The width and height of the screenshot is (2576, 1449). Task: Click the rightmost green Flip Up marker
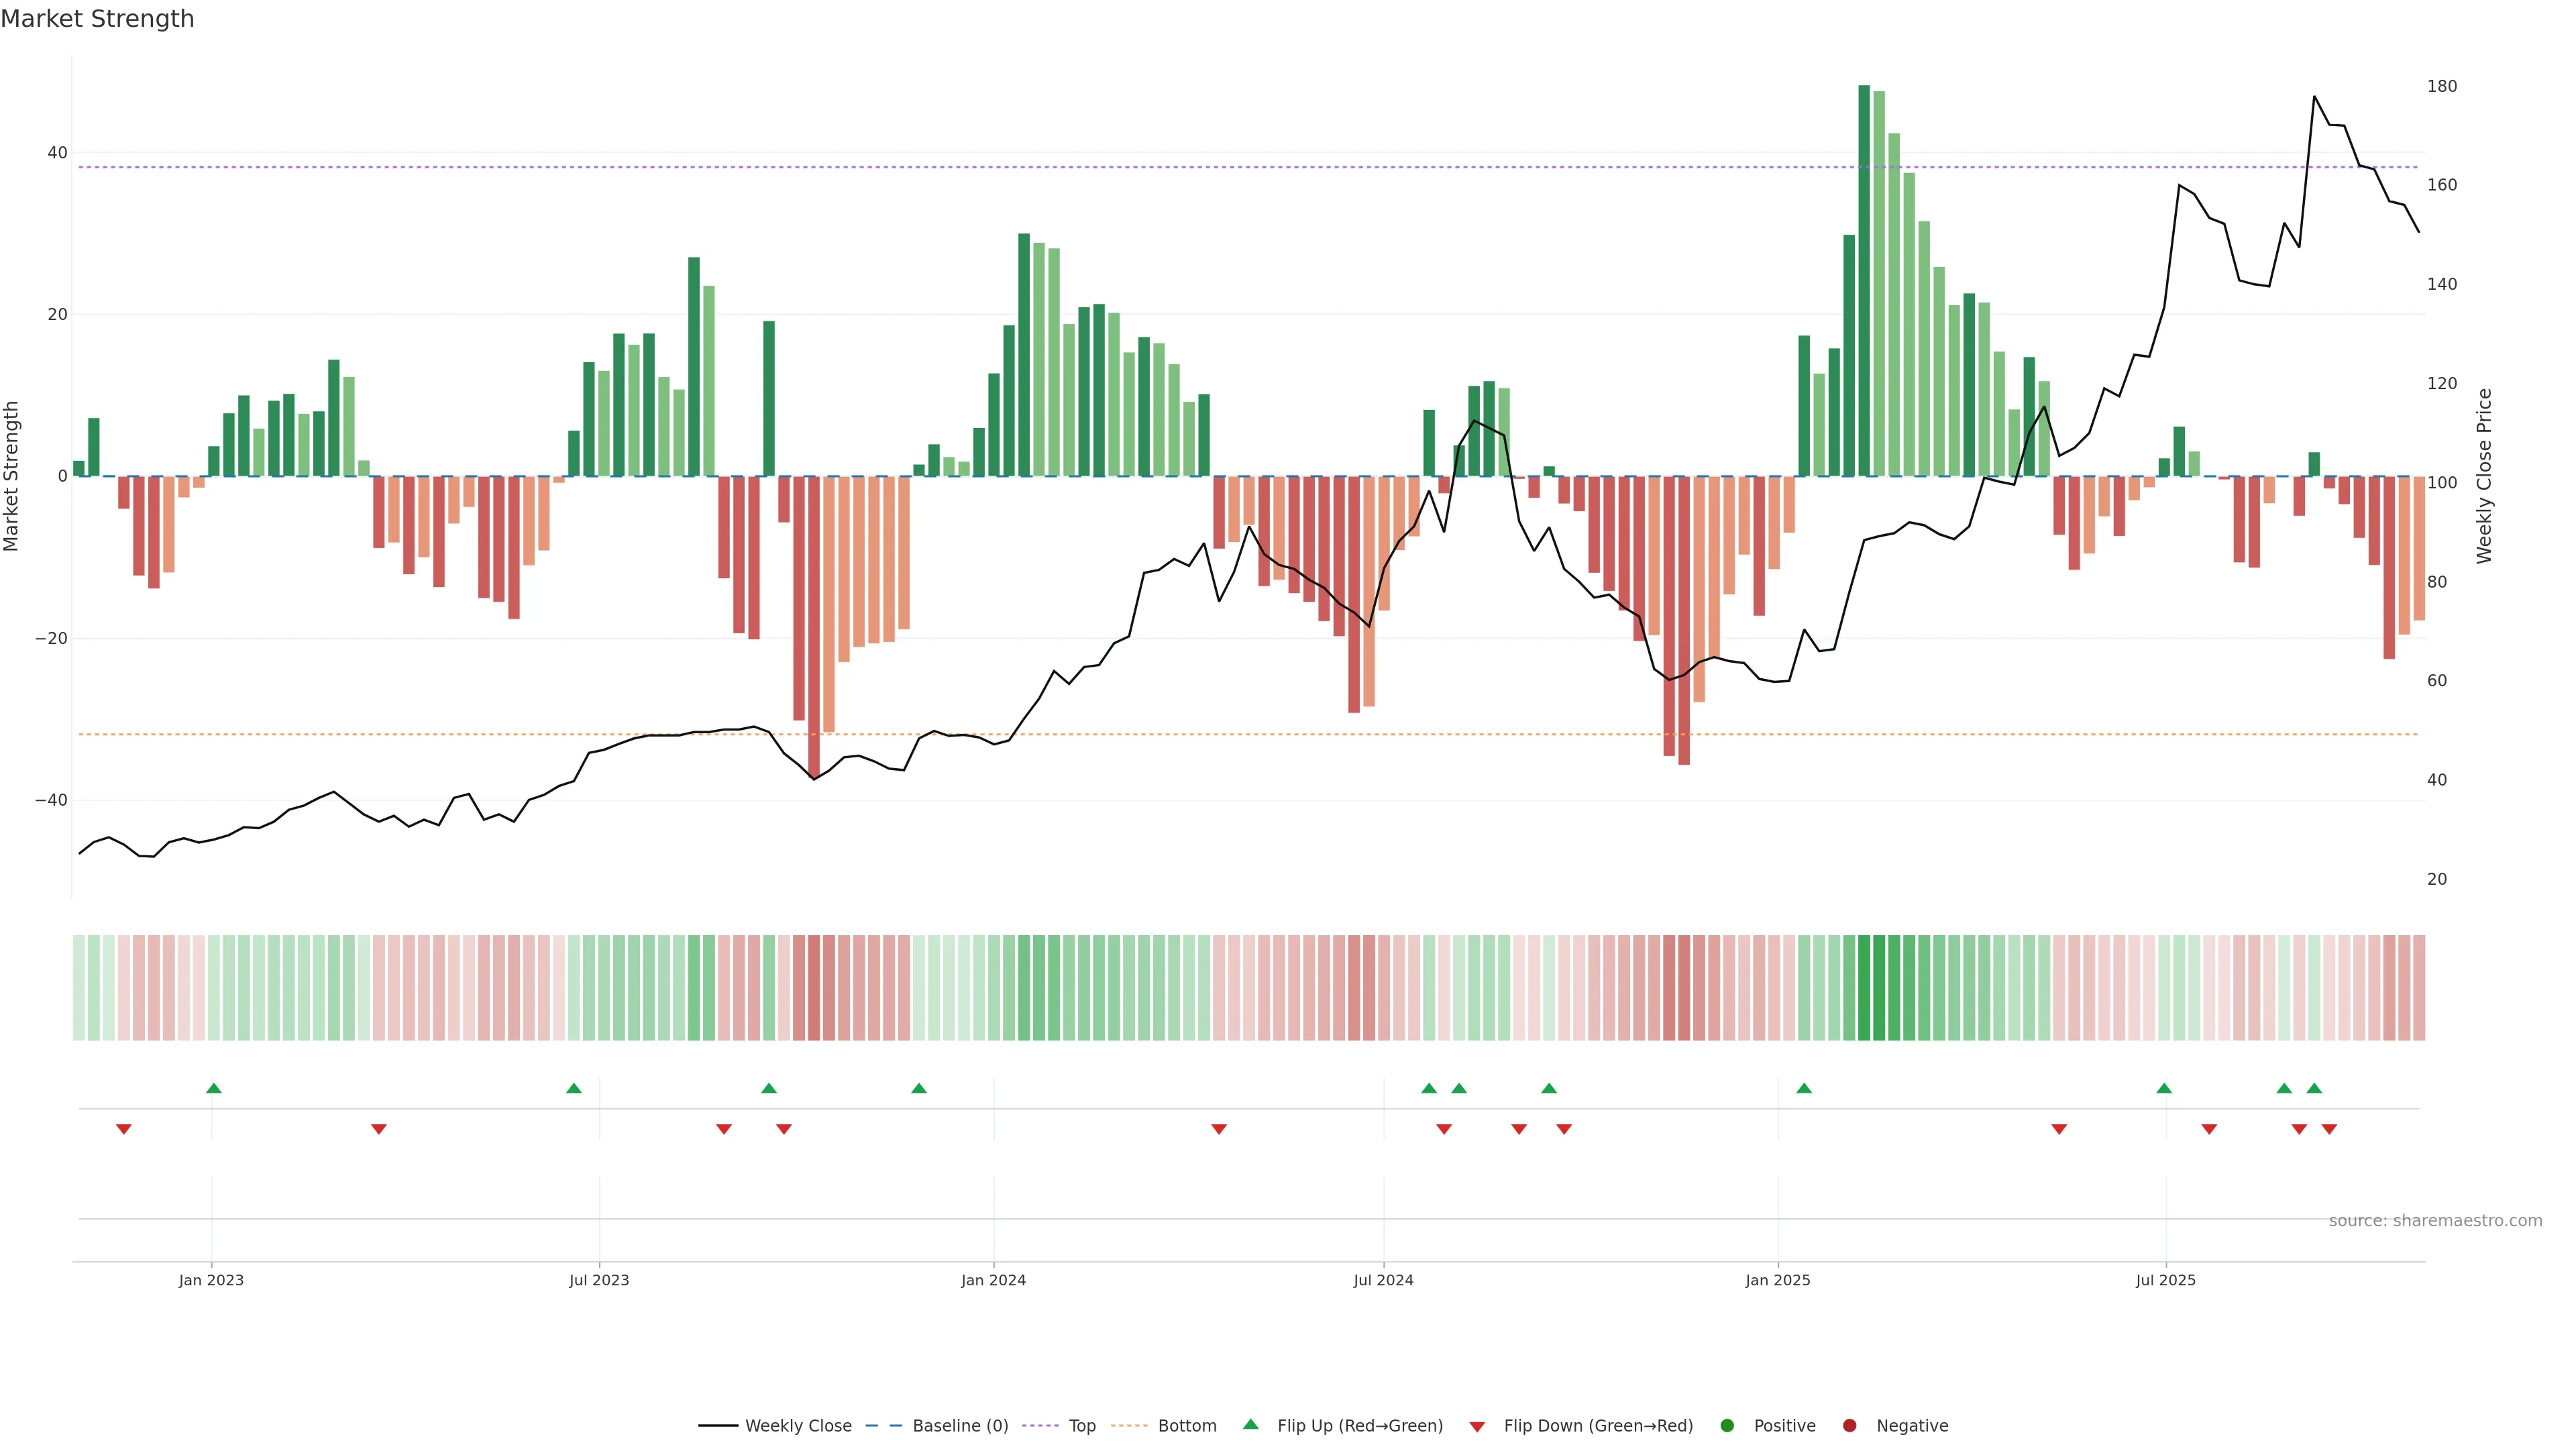(2314, 1088)
